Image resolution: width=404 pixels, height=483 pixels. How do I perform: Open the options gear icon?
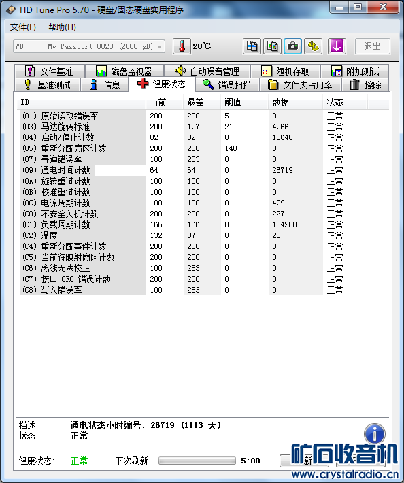(x=313, y=46)
